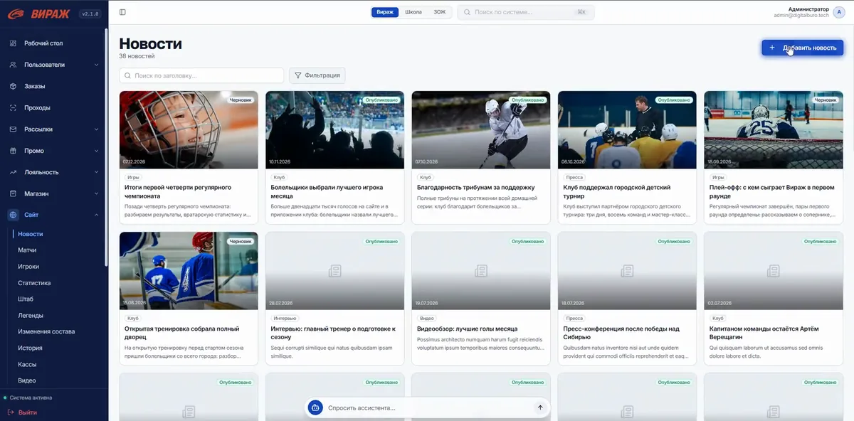Click the Видеообзор: лучшие голы месяца headline
The height and width of the screenshot is (421, 854).
tap(467, 329)
